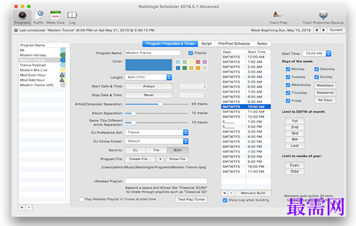This screenshot has width=356, height=226.
Task: Uncheck Tuesday
Action: [x=288, y=77]
